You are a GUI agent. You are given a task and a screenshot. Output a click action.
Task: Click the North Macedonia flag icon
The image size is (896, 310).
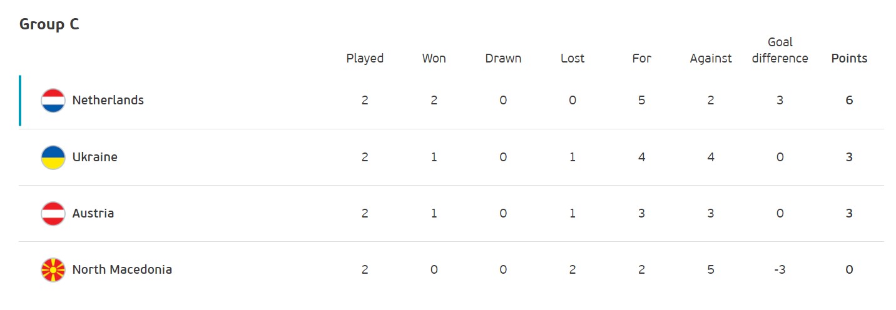click(x=53, y=270)
